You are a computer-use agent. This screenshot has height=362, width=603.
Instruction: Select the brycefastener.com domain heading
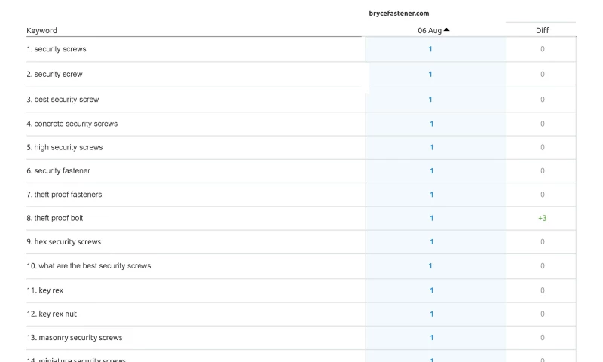tap(399, 13)
